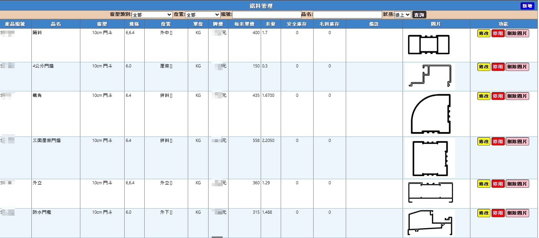Viewport: 539px width, 238px height.
Task: Click the 品名 search text field
Action: click(347, 15)
